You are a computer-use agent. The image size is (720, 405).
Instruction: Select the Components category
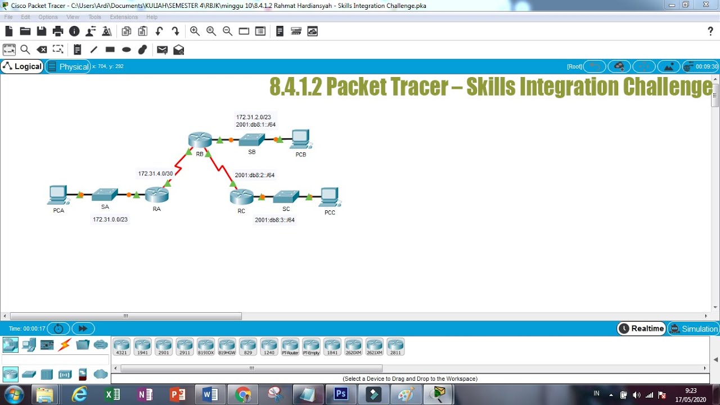47,344
